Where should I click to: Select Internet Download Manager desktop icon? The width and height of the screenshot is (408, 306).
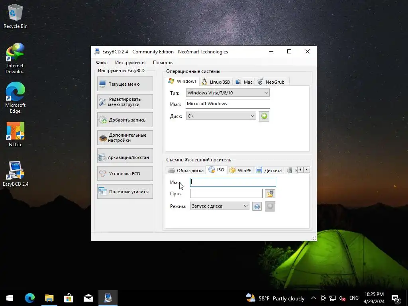tap(16, 59)
